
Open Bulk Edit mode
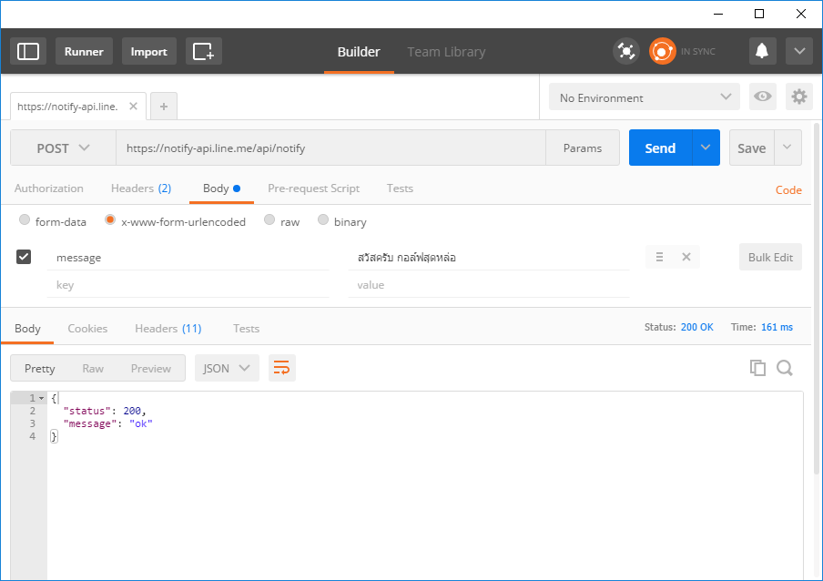[x=770, y=257]
